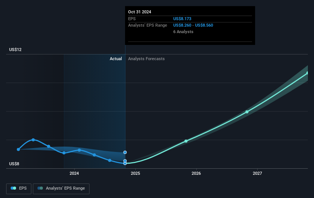Click the US$8.260 range value in tooltip

click(x=182, y=26)
